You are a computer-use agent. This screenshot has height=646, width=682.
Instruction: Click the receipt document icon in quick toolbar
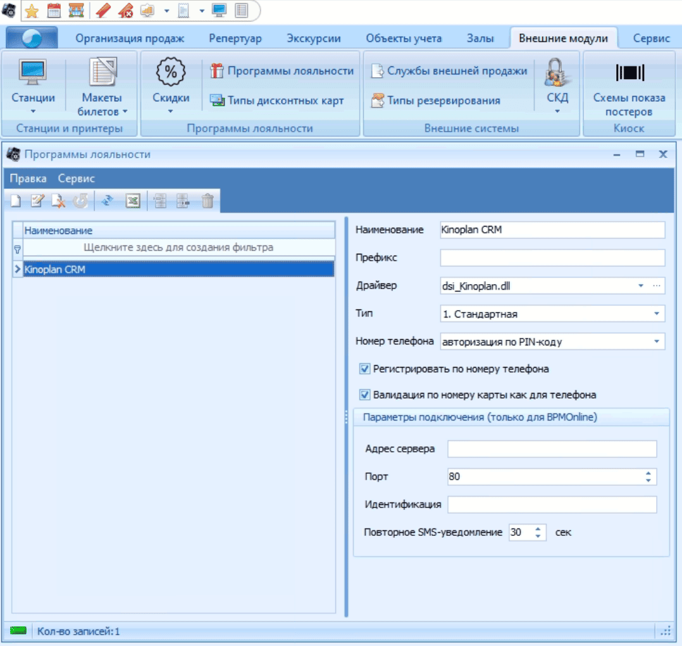click(x=183, y=11)
